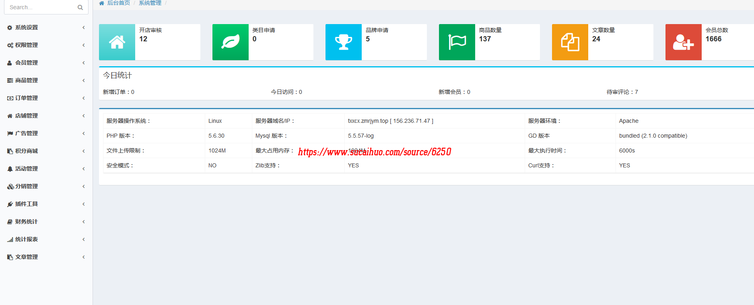Click the red add-user member total icon
This screenshot has height=305, width=754.
click(683, 42)
